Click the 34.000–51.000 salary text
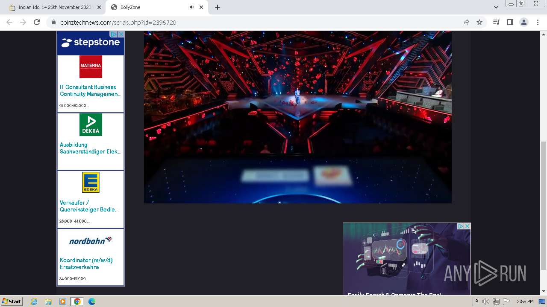 [74, 278]
